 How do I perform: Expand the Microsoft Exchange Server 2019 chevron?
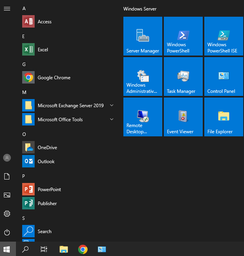pos(112,105)
